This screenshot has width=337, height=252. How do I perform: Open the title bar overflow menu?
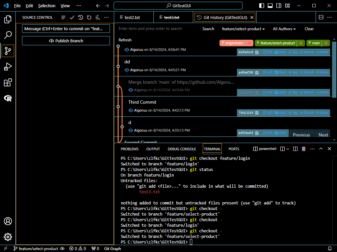pyautogui.click(x=79, y=6)
